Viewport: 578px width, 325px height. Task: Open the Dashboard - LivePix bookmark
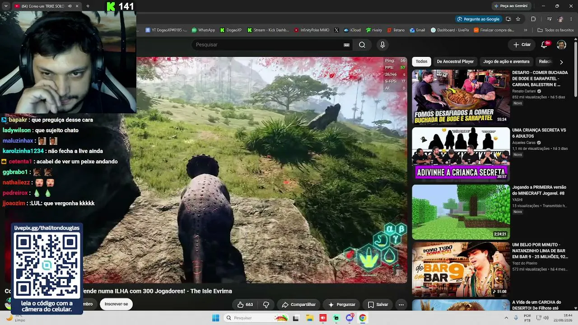click(x=450, y=30)
